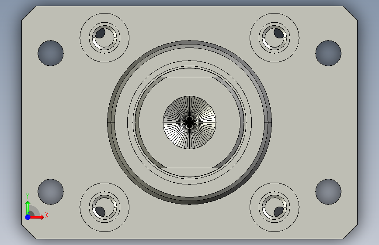The image size is (379, 245).
Task: Pick the upper-right counterbored screw hole
Action: 275,38
